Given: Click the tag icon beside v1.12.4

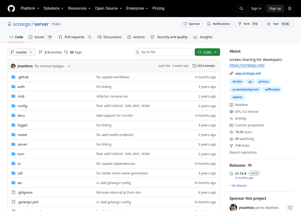Looking at the screenshot, I should 231,174.
